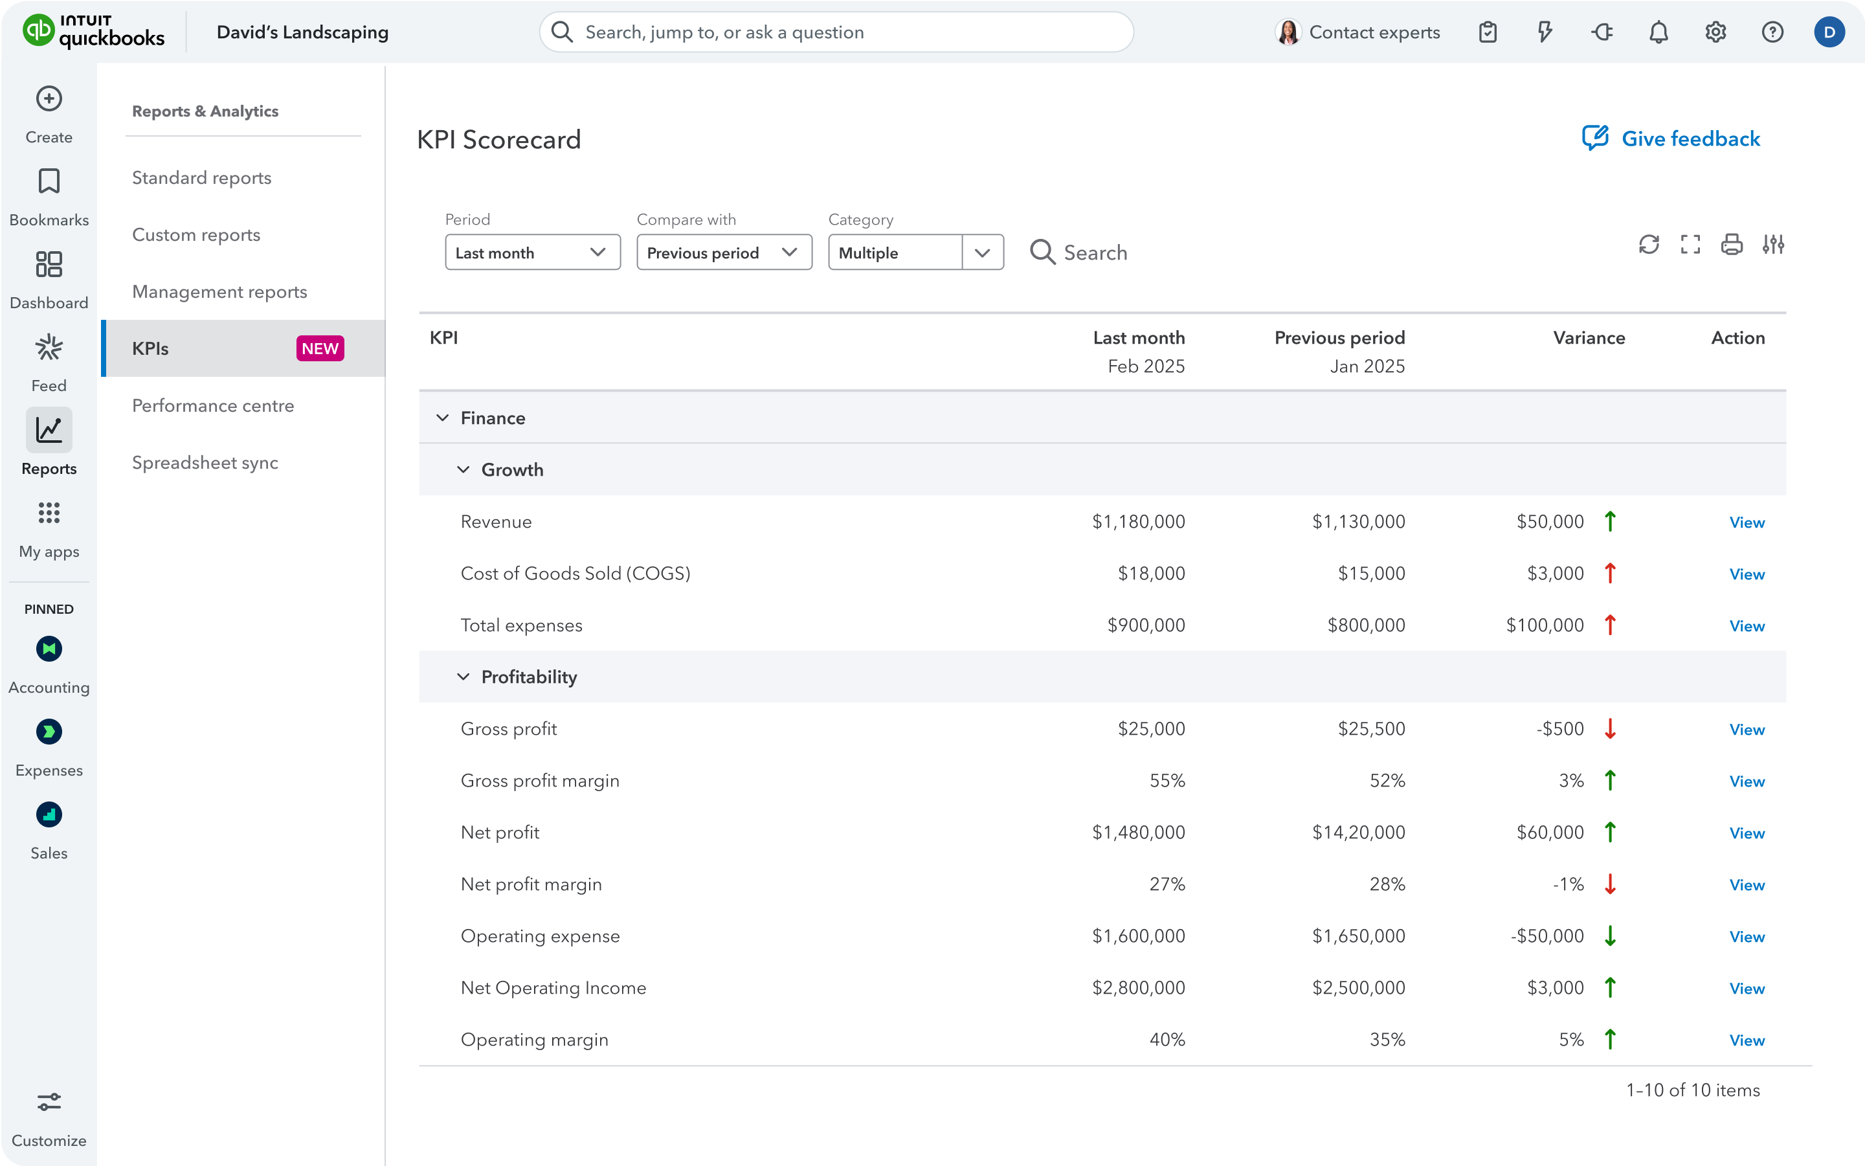The image size is (1865, 1166).
Task: Open Bookmarks in left sidebar
Action: coord(49,182)
